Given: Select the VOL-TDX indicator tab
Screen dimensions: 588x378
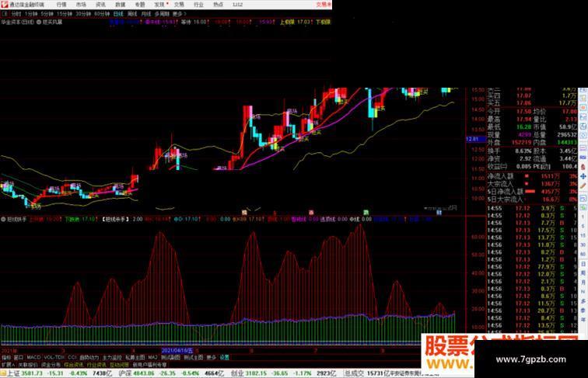Looking at the screenshot, I should click(54, 357).
